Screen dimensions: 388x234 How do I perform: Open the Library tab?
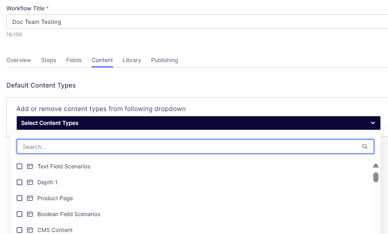pyautogui.click(x=132, y=60)
